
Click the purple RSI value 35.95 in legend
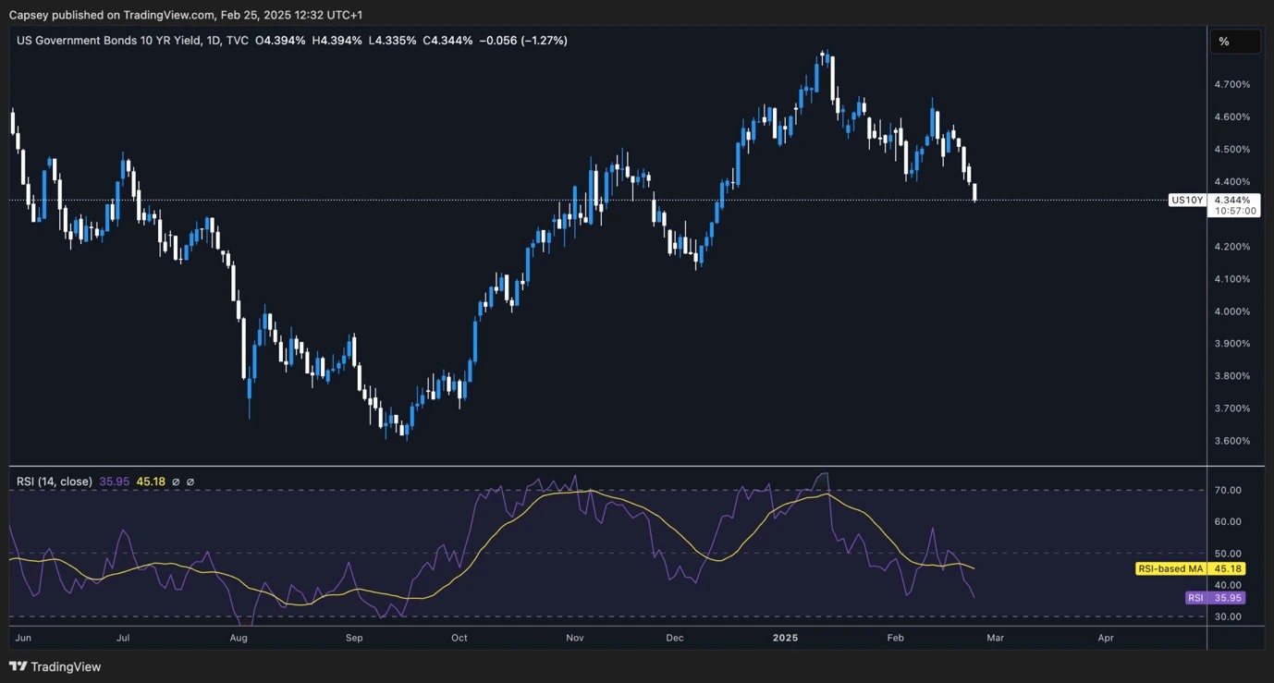(x=114, y=482)
